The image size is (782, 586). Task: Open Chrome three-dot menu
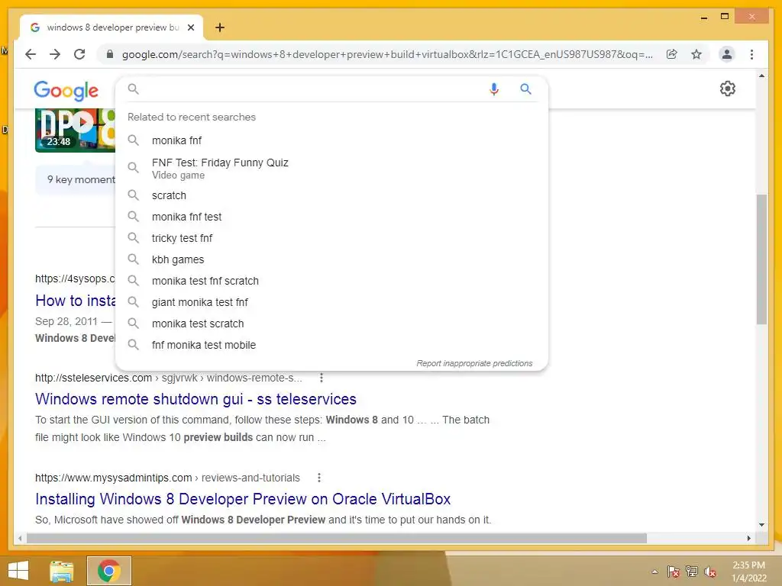(x=751, y=54)
